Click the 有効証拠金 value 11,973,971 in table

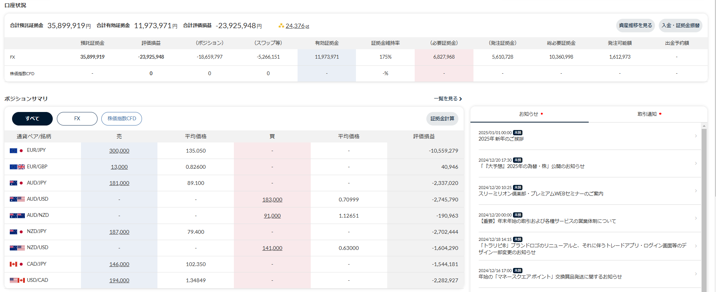tap(327, 57)
